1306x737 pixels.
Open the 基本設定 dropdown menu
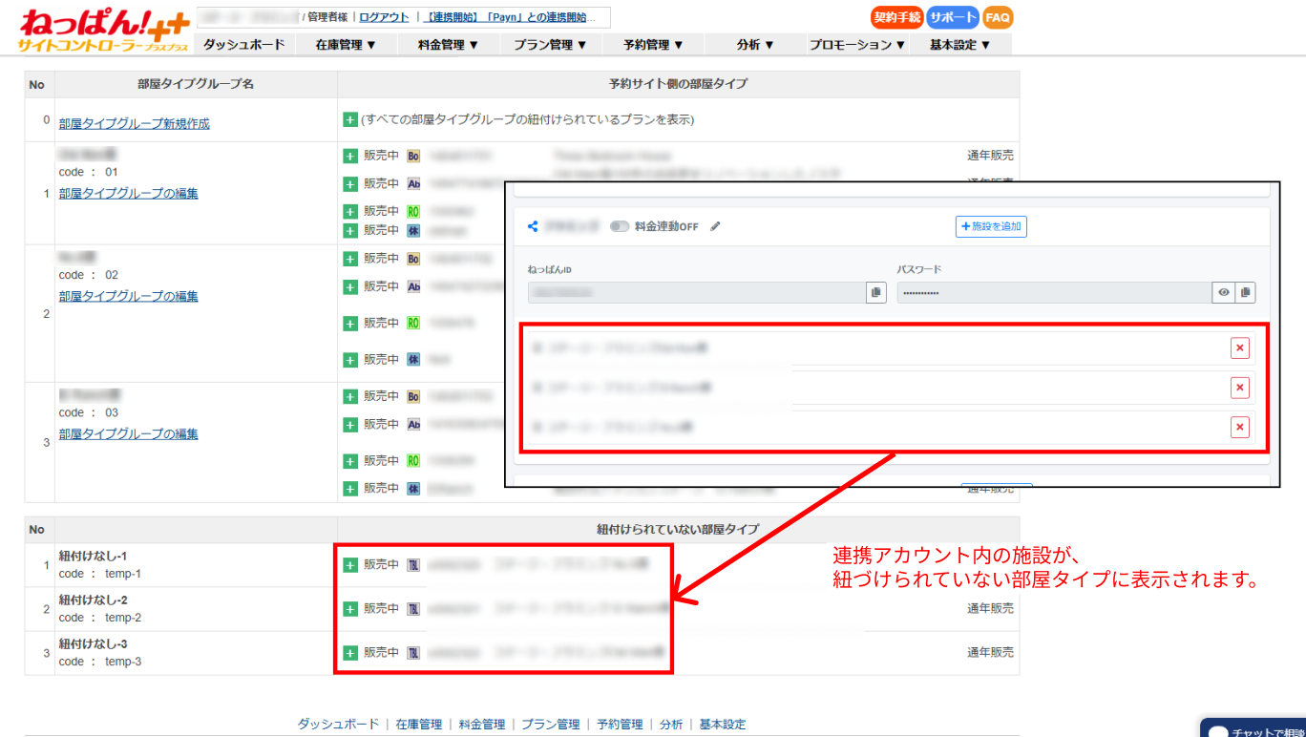(959, 45)
